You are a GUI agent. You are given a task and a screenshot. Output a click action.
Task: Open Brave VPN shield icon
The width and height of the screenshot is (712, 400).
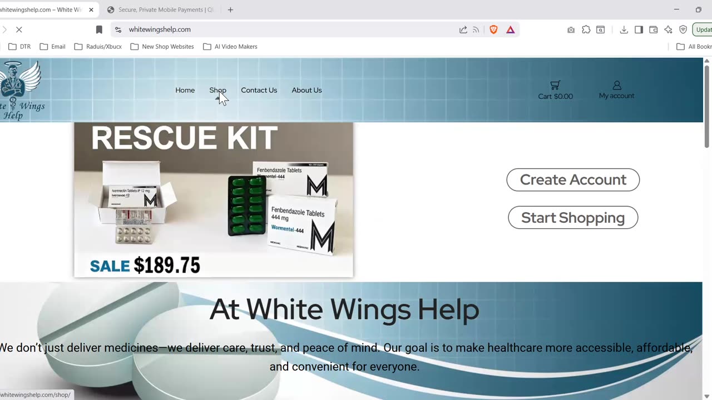tap(683, 30)
